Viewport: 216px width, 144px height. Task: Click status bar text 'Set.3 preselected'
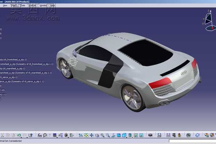13,141
